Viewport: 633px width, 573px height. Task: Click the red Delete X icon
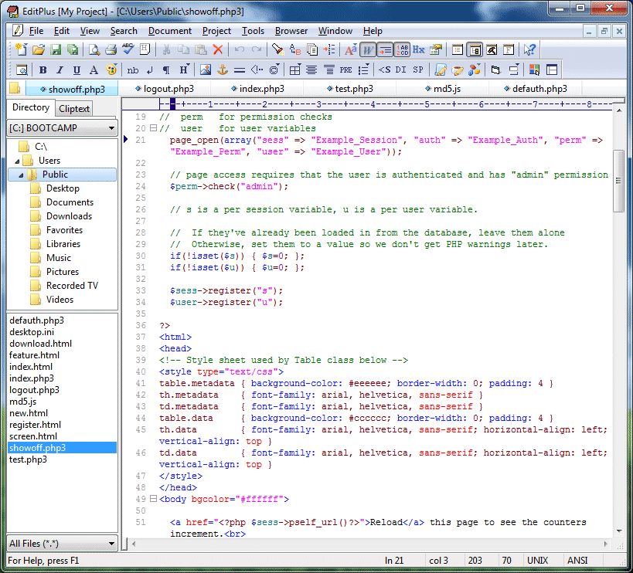pos(218,50)
